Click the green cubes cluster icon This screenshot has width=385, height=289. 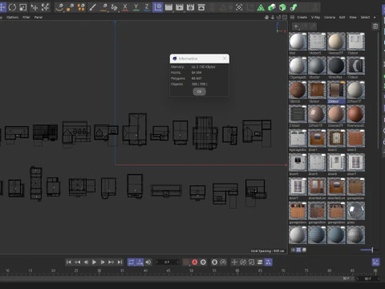(272, 7)
